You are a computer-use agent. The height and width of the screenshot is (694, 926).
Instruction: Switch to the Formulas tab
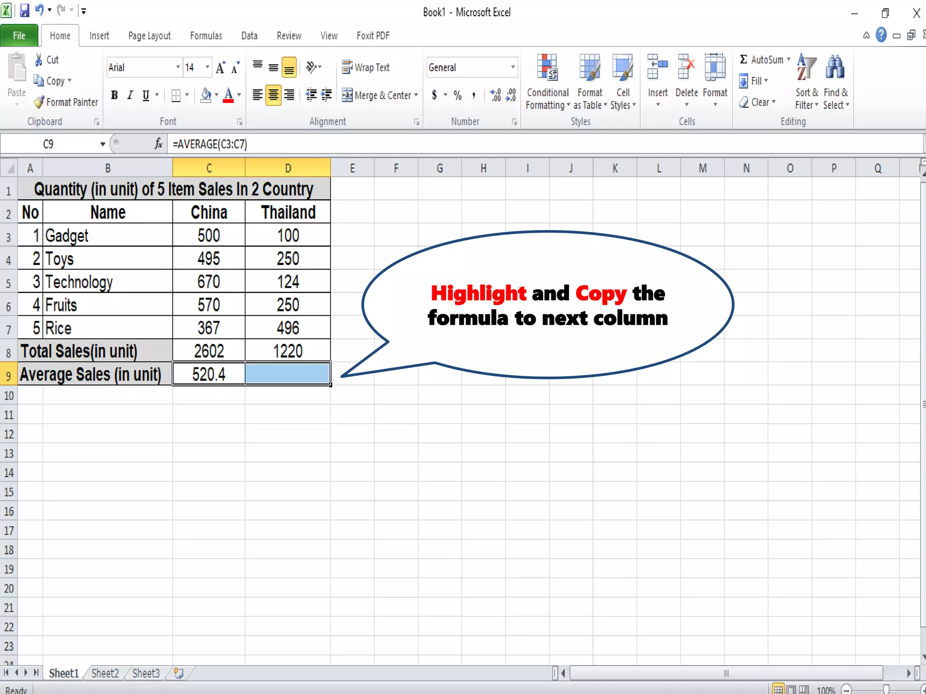(x=206, y=36)
